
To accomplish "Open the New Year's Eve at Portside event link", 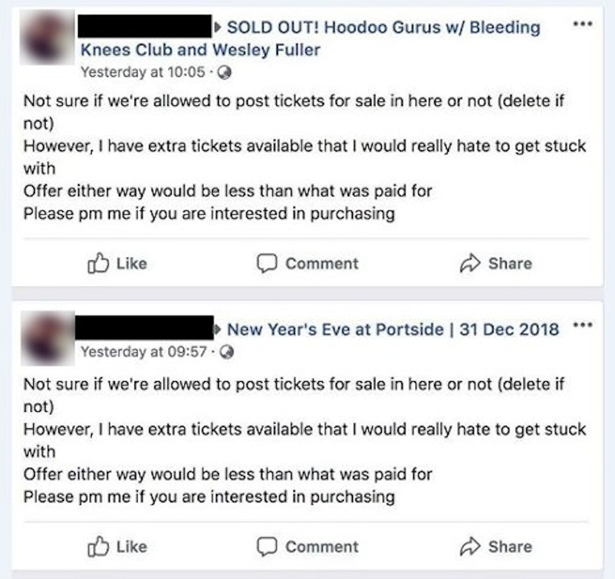I will pyautogui.click(x=393, y=329).
